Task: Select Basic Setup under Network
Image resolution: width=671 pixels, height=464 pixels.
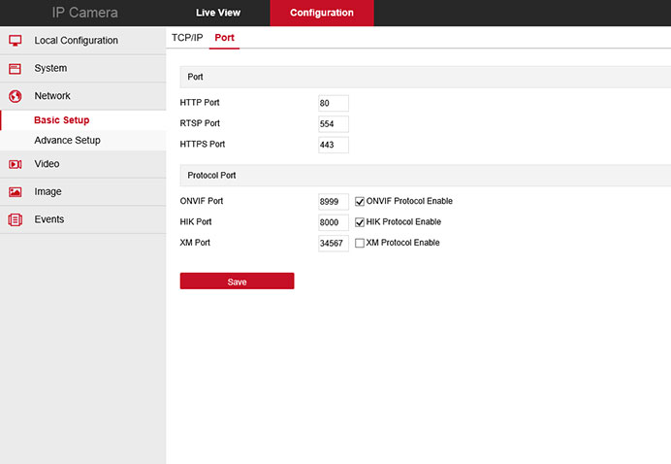Action: coord(83,120)
